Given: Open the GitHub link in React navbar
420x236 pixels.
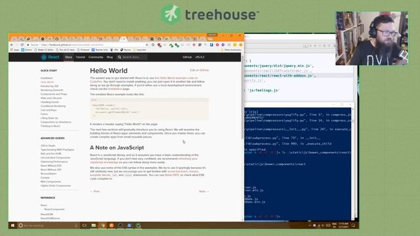Looking at the screenshot, I should click(187, 57).
